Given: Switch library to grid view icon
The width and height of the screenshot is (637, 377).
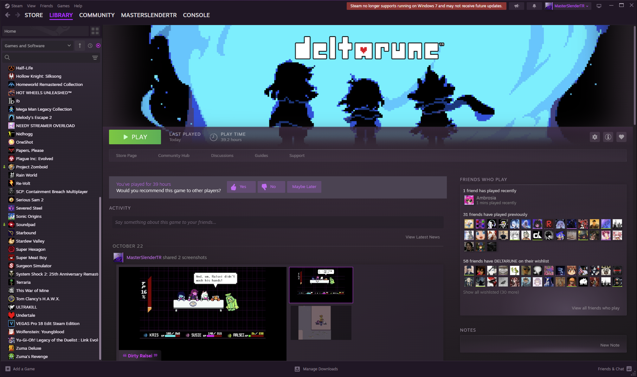Looking at the screenshot, I should [x=95, y=31].
